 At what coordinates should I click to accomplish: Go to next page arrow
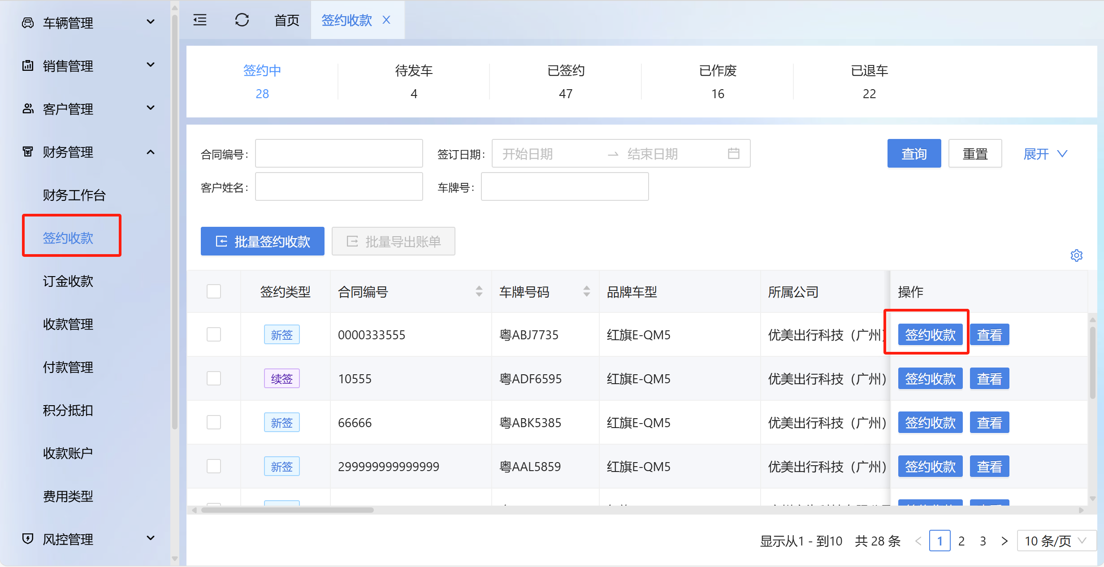click(1004, 541)
